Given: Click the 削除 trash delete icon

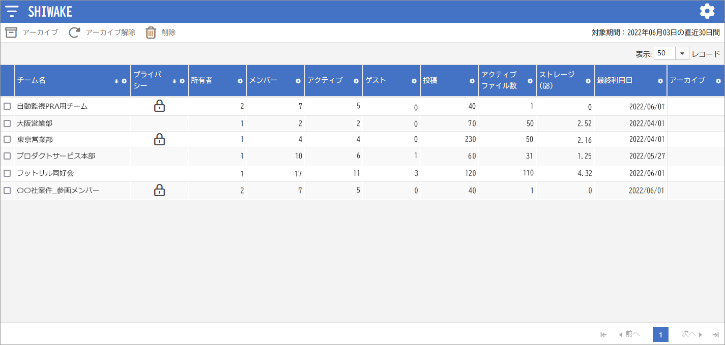Looking at the screenshot, I should pos(151,32).
